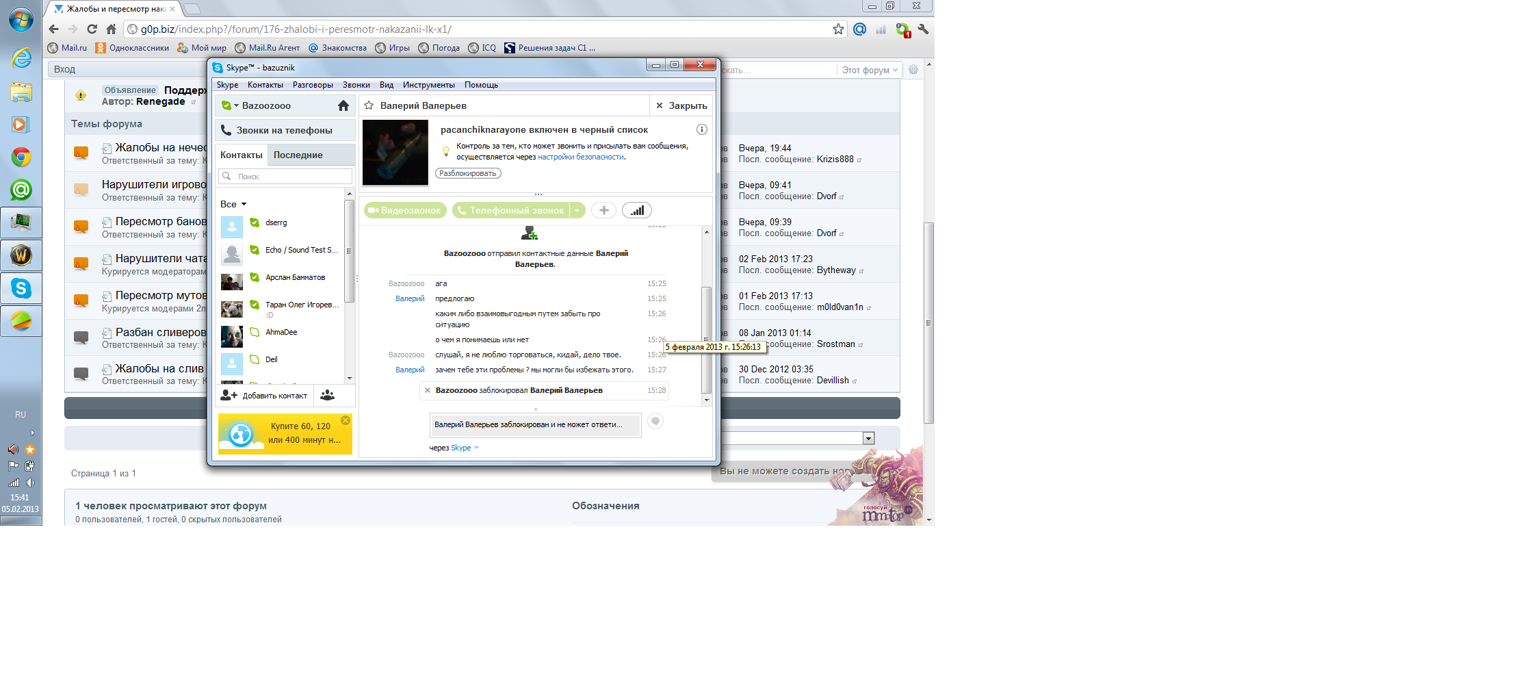
Task: Open Контакты menu
Action: pyautogui.click(x=265, y=85)
